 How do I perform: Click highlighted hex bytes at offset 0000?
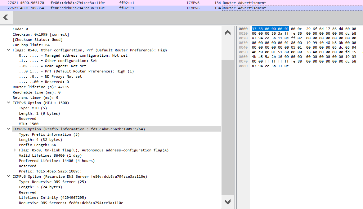270,29
